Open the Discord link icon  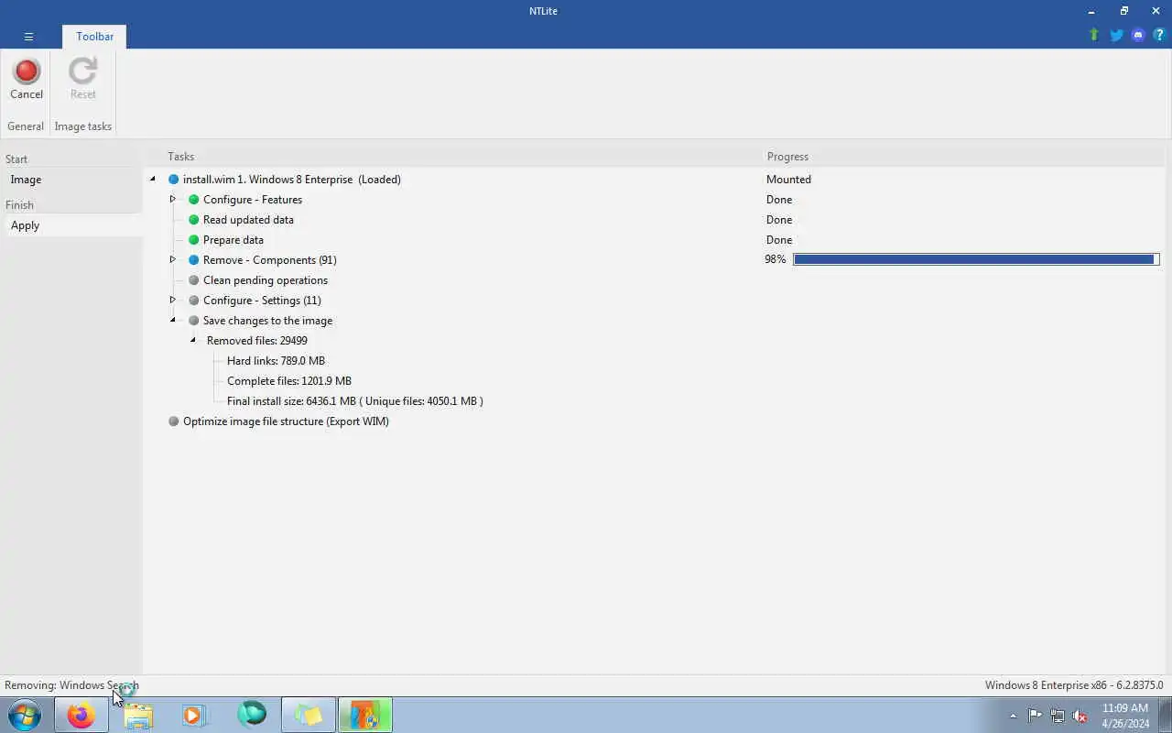pos(1138,35)
